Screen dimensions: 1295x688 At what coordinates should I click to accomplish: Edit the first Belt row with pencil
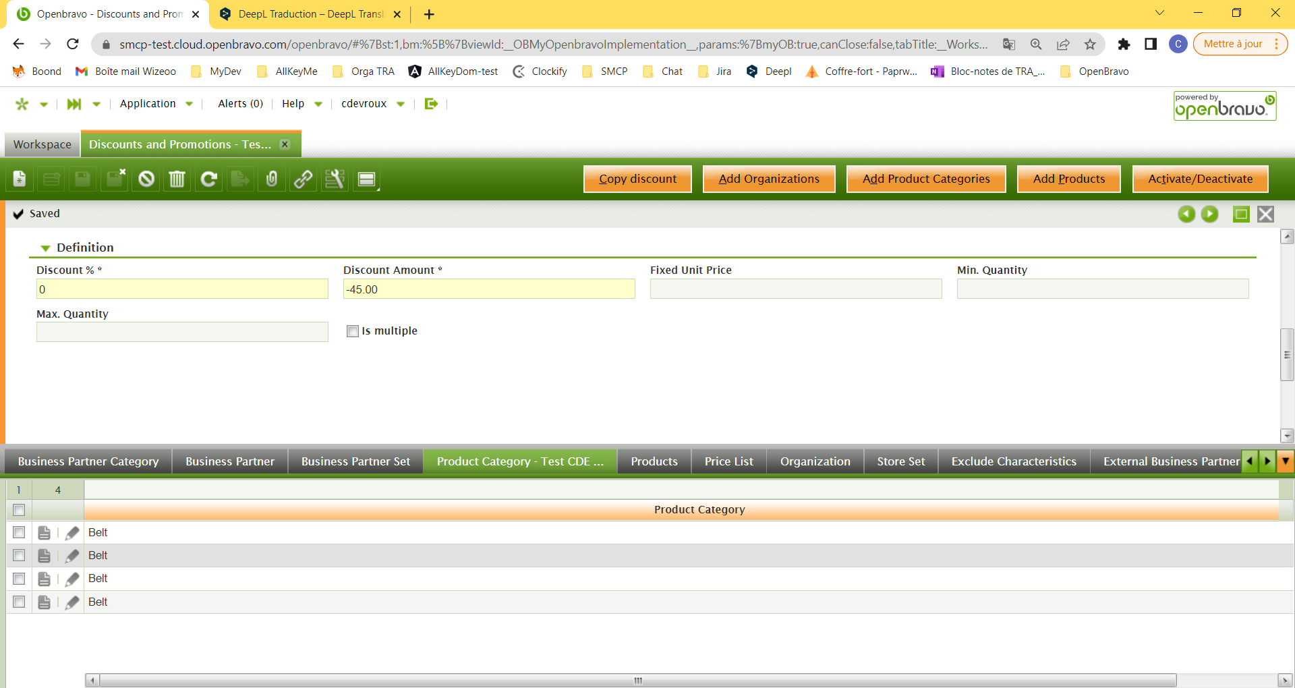(72, 533)
